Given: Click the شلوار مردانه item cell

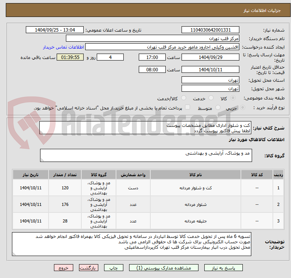Looking at the screenshot, I should [x=196, y=204].
